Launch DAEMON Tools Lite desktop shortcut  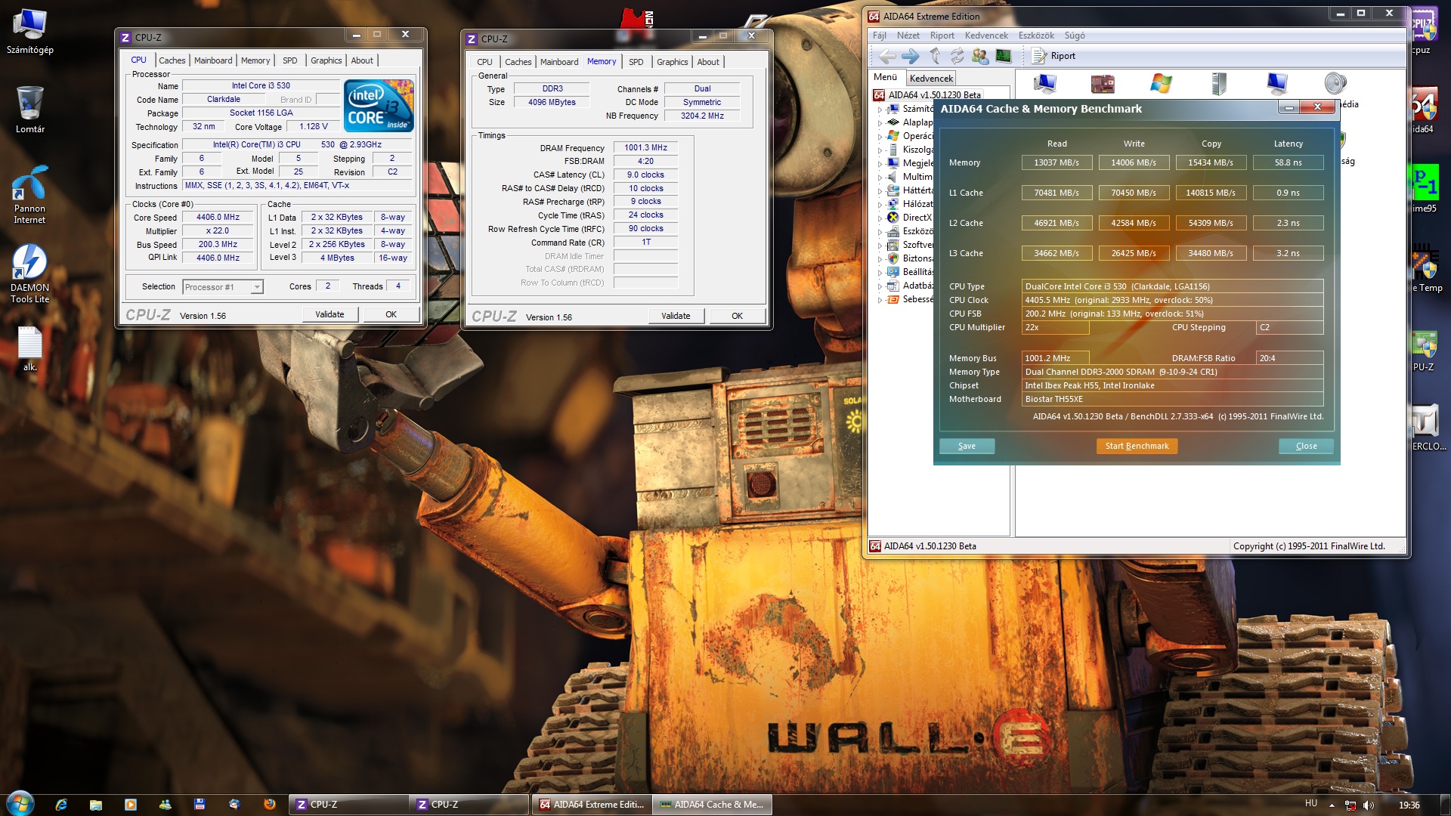pyautogui.click(x=30, y=274)
